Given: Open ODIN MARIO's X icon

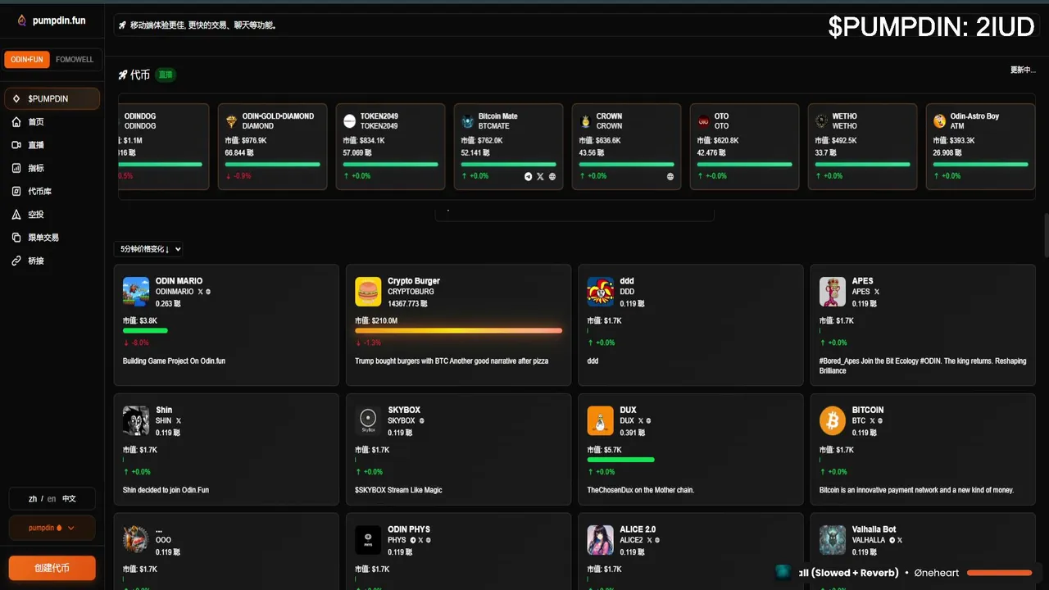Looking at the screenshot, I should (200, 292).
